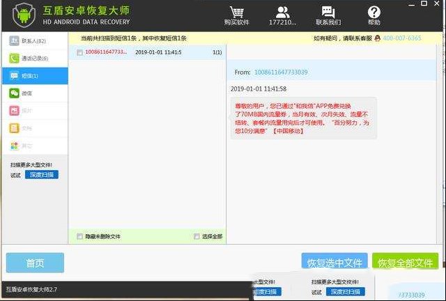Maximize the recovery app window
The width and height of the screenshot is (446, 301).
(424, 3)
